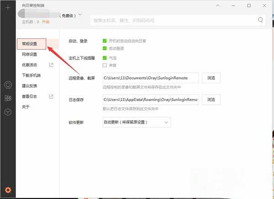Close the 向日葵控制端 window
The height and width of the screenshot is (199, 274).
click(x=264, y=5)
